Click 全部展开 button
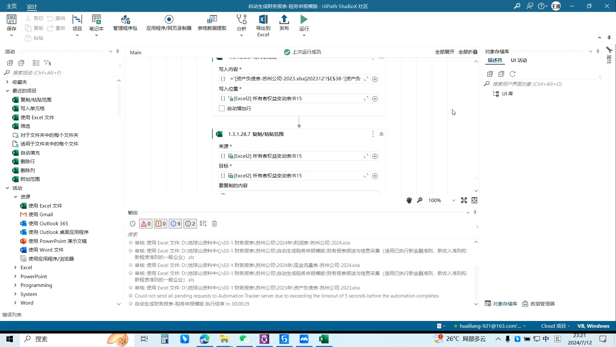This screenshot has height=347, width=616. tap(445, 52)
